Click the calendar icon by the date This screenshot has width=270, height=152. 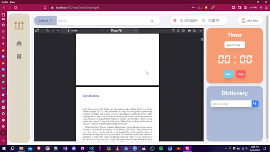(x=175, y=21)
